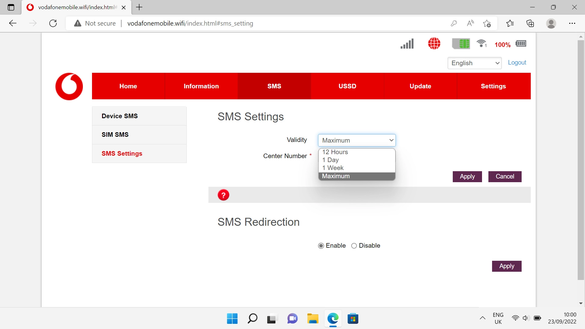Click the Vodafone logo
The height and width of the screenshot is (329, 585).
[69, 87]
